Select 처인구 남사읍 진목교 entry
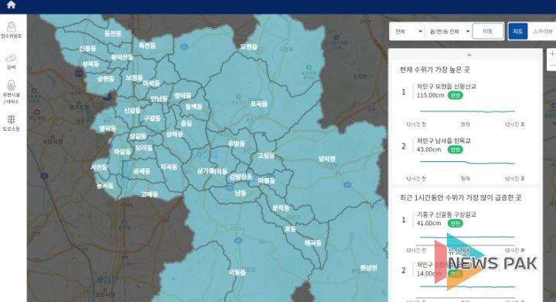 click(444, 141)
